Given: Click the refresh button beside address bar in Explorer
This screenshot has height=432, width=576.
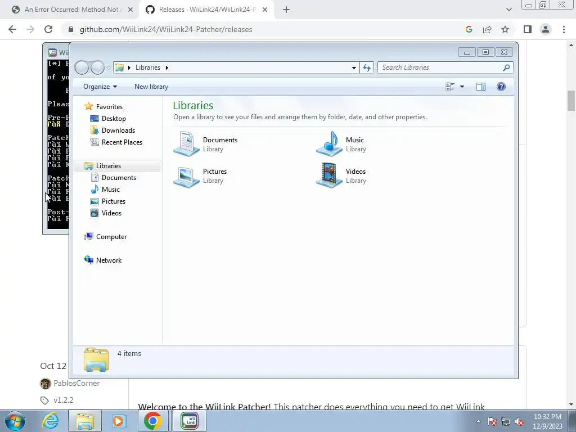Looking at the screenshot, I should (x=367, y=67).
